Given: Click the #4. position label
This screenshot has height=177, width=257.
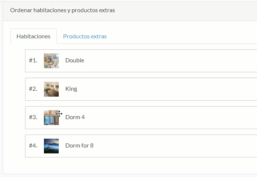Looking at the screenshot, I should point(33,146).
